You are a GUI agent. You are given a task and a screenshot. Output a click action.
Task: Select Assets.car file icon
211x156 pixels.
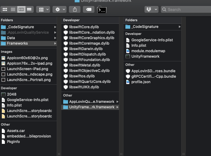click(3, 131)
